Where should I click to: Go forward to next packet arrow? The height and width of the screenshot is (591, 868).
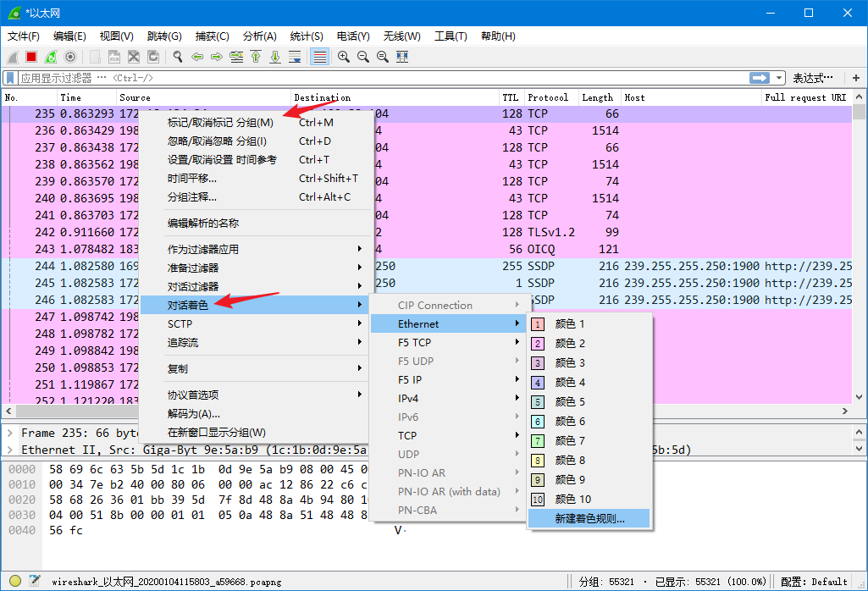click(217, 57)
